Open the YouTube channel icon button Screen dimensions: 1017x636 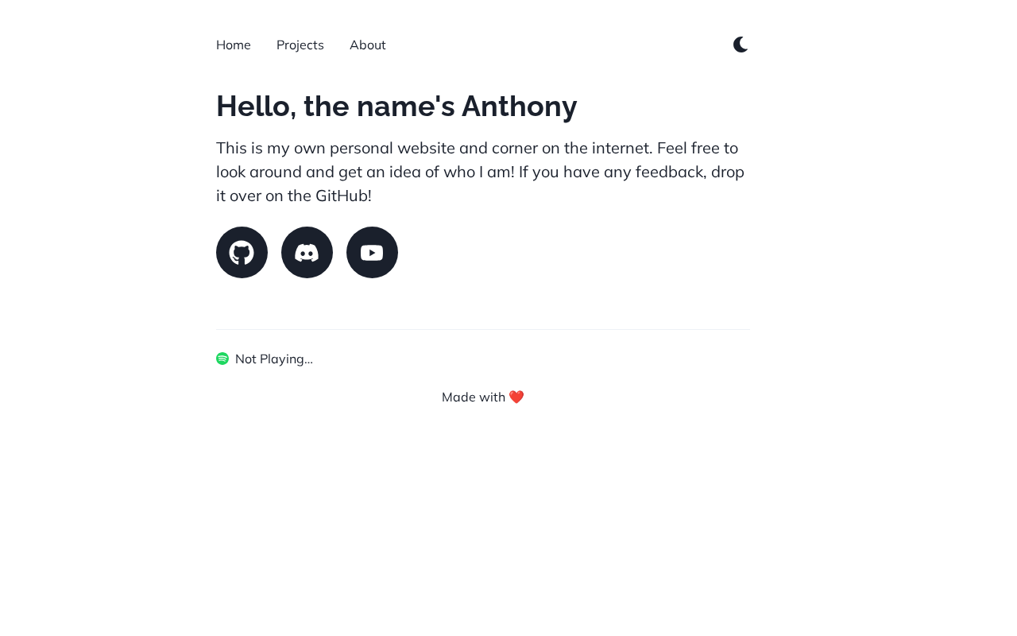(372, 252)
